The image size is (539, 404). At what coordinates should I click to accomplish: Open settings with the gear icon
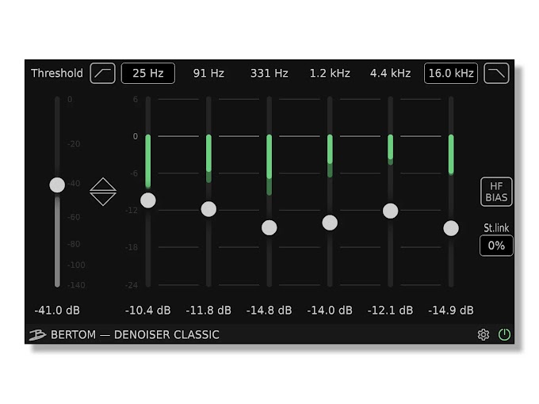pyautogui.click(x=484, y=334)
